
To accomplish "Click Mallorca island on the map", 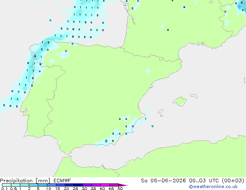I will click(180, 101).
